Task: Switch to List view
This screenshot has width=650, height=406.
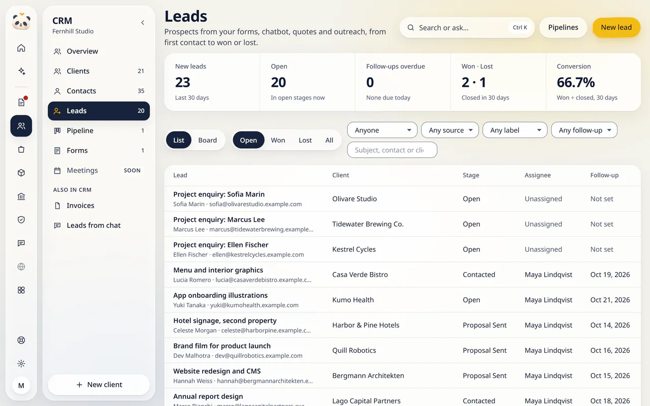Action: pyautogui.click(x=179, y=140)
